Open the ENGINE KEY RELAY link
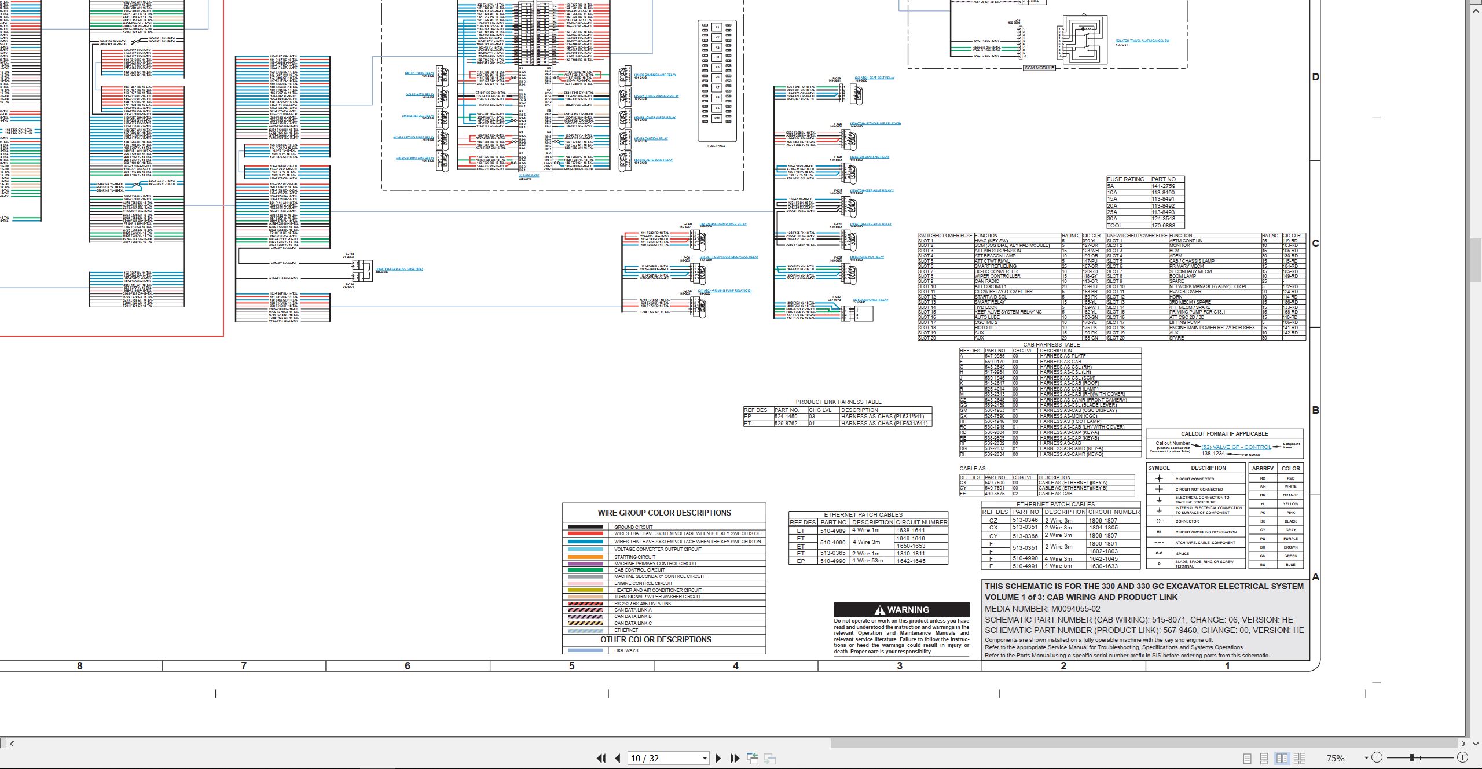The height and width of the screenshot is (769, 1482). pos(867,257)
